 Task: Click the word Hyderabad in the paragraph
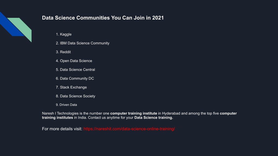[171, 113]
